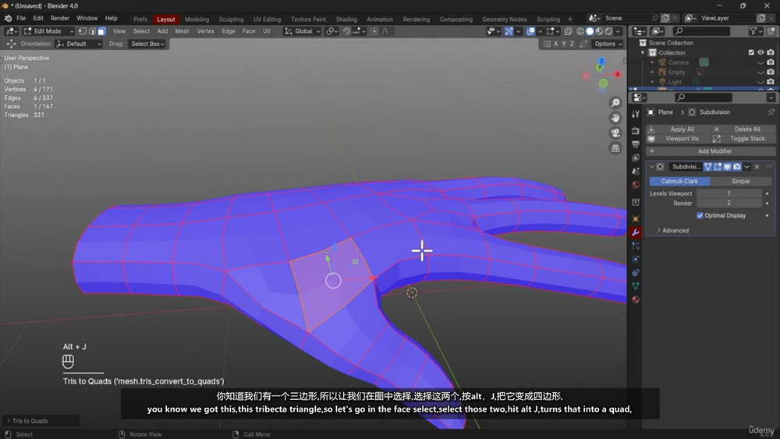Toggle X-ray display icon in header

(568, 31)
